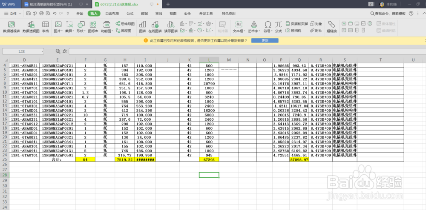The width and height of the screenshot is (426, 210).
Task: Insert a mind map (思维导图)
Action: click(125, 24)
